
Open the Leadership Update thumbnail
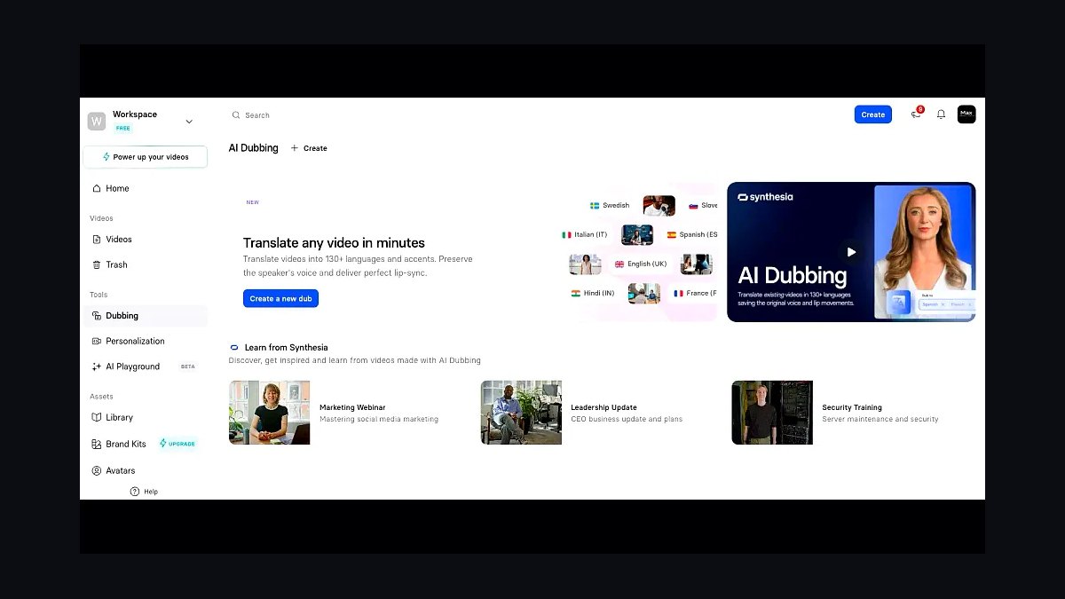521,413
